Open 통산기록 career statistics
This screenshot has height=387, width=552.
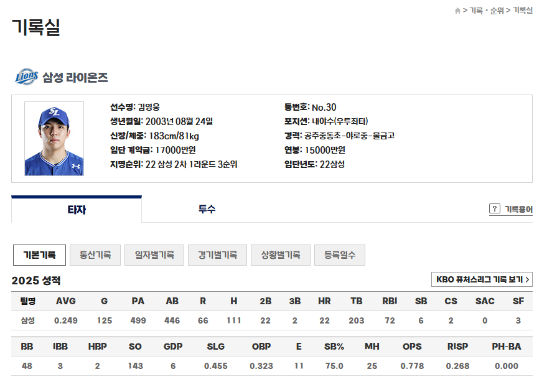(x=94, y=255)
